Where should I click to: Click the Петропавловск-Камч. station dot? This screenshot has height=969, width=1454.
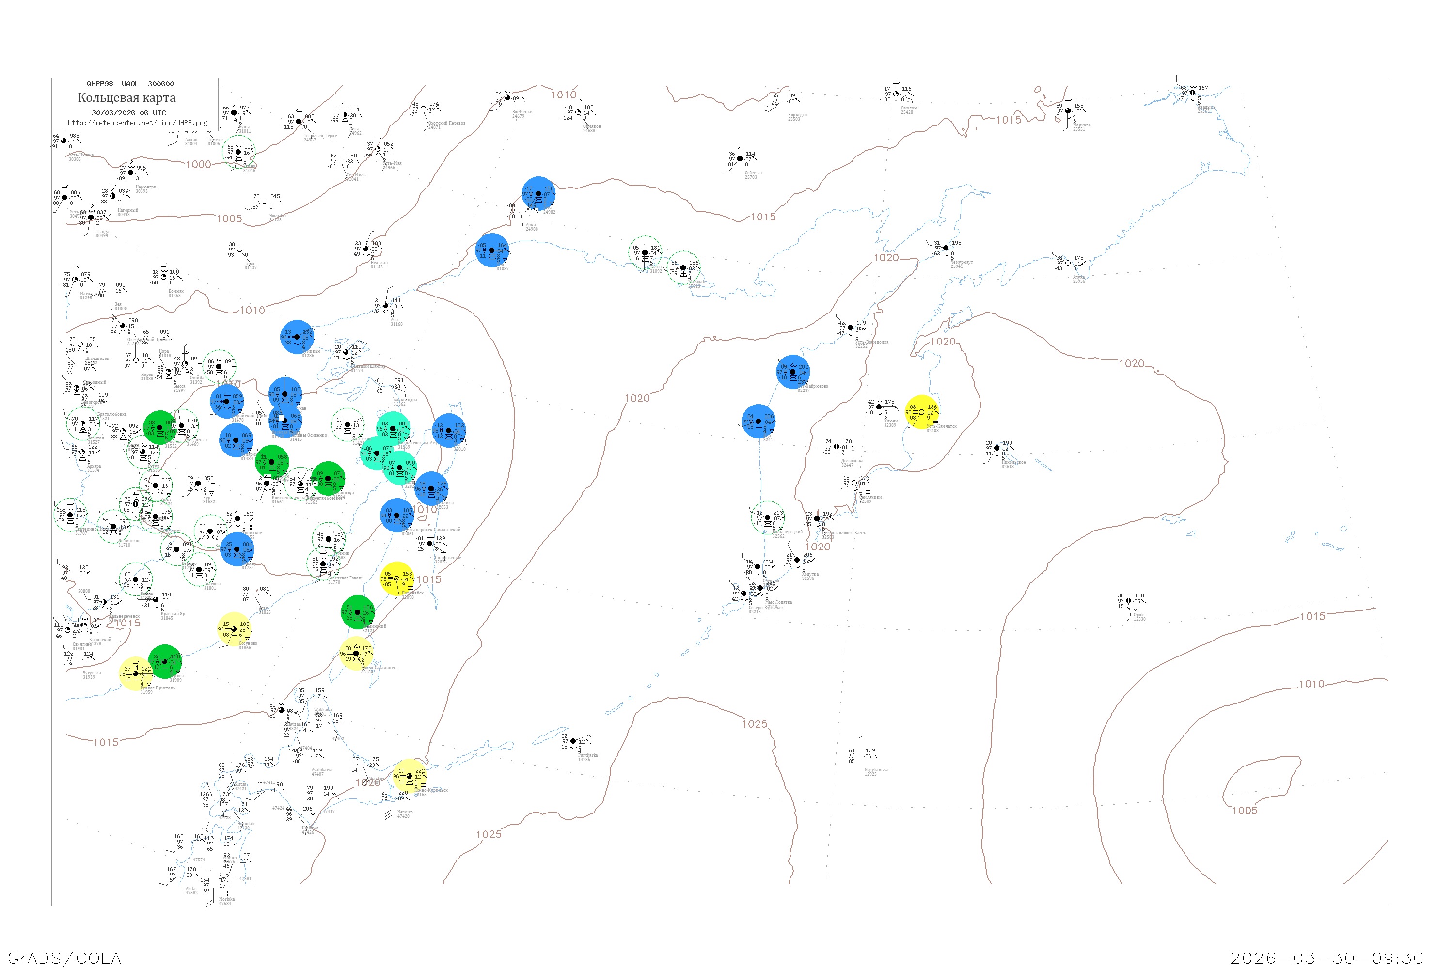pyautogui.click(x=817, y=519)
